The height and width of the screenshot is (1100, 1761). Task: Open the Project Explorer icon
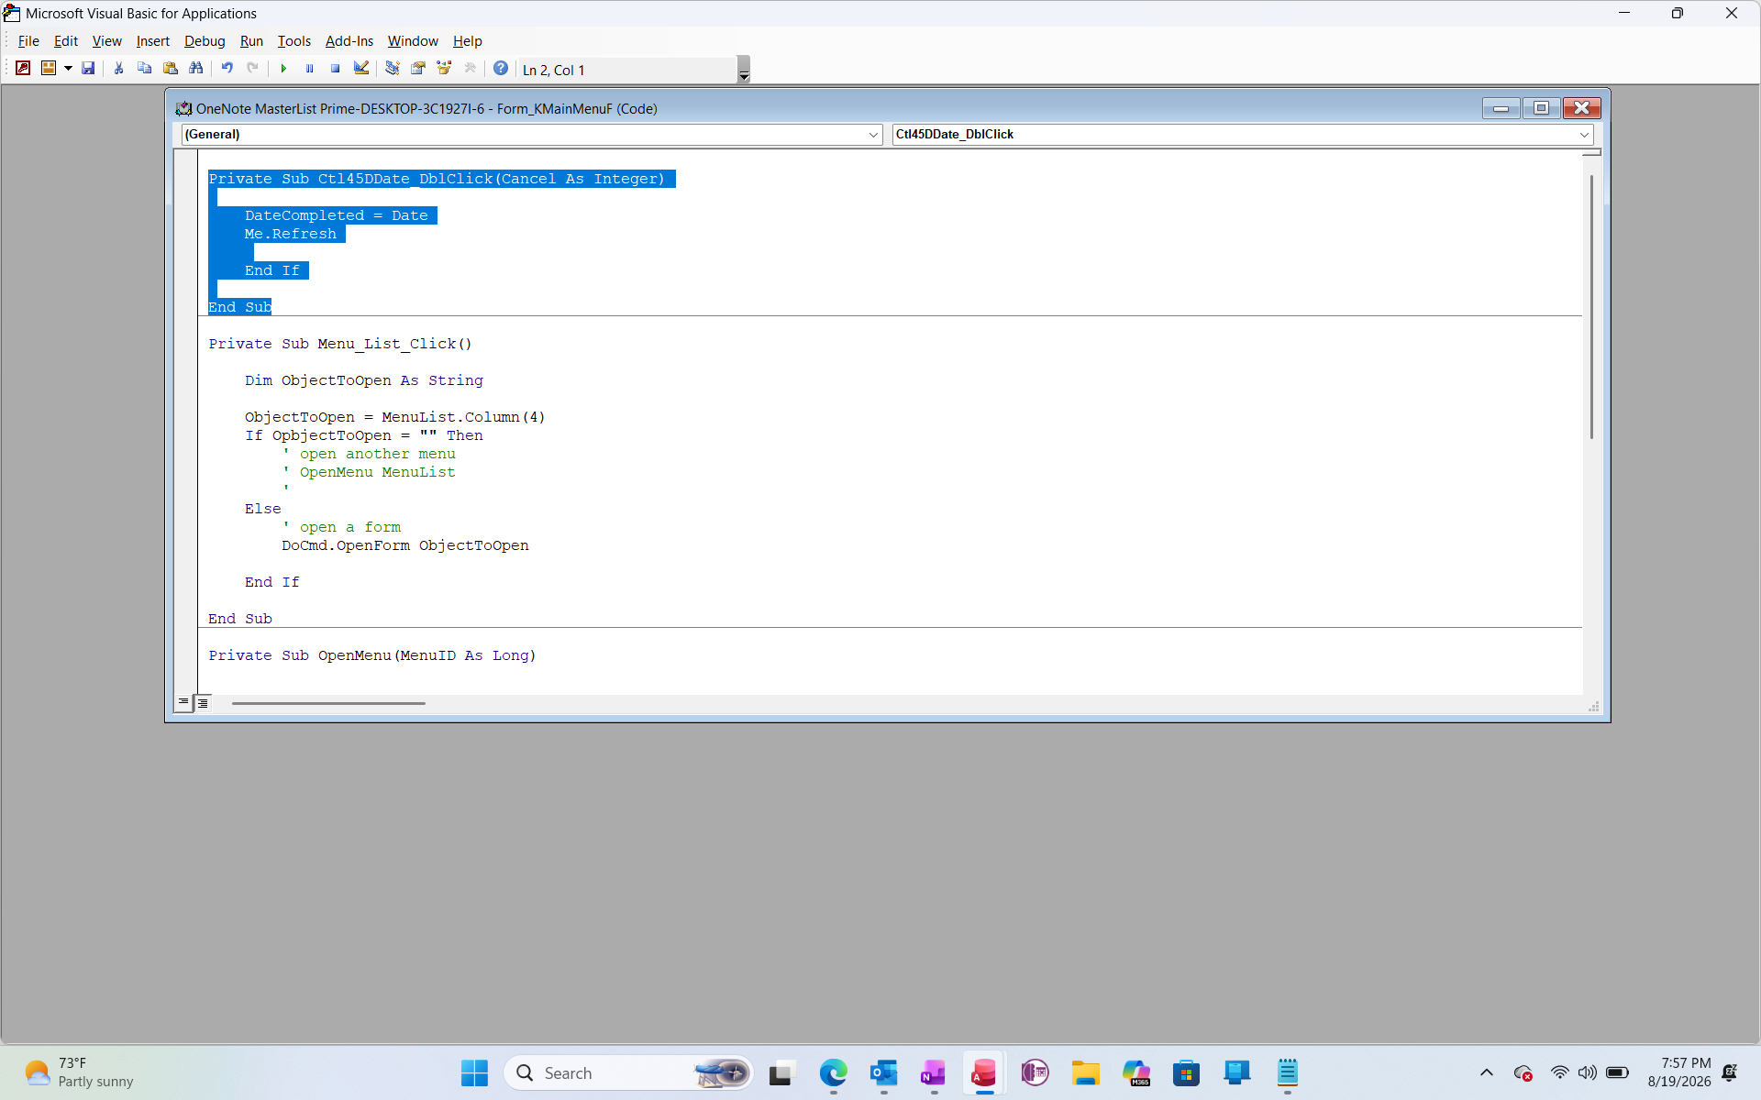(x=392, y=69)
